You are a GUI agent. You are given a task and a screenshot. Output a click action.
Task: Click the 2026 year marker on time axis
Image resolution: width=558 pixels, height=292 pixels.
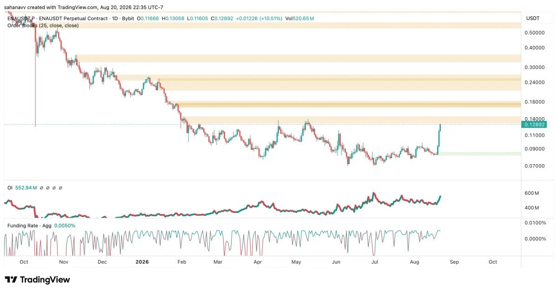point(142,262)
